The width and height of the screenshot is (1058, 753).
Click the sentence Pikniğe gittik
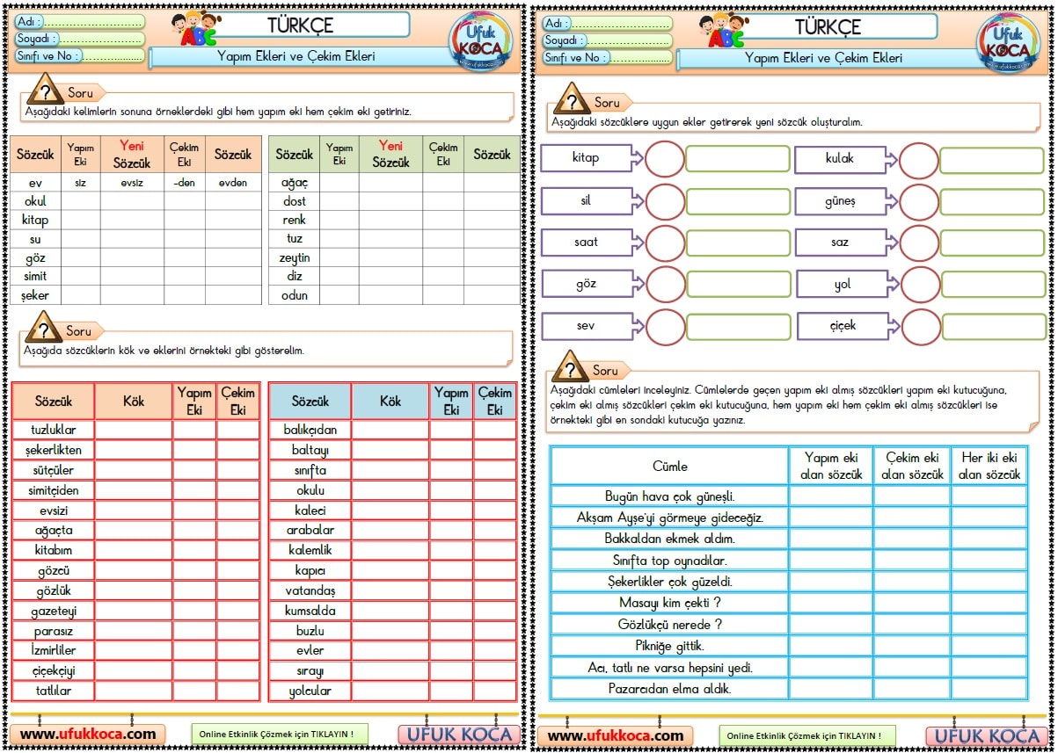[x=670, y=646]
